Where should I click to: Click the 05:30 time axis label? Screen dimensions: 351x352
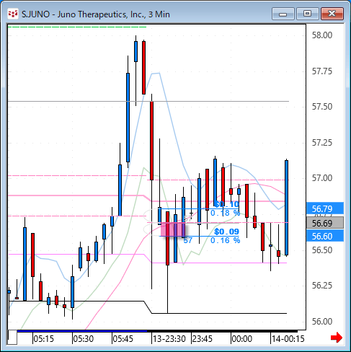coord(83,339)
